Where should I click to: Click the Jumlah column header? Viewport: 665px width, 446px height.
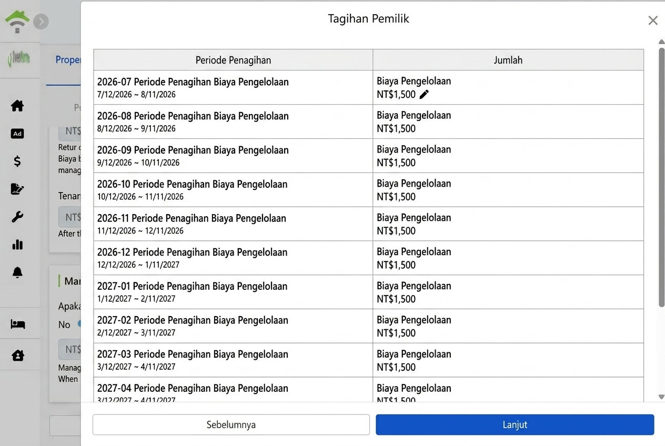508,60
